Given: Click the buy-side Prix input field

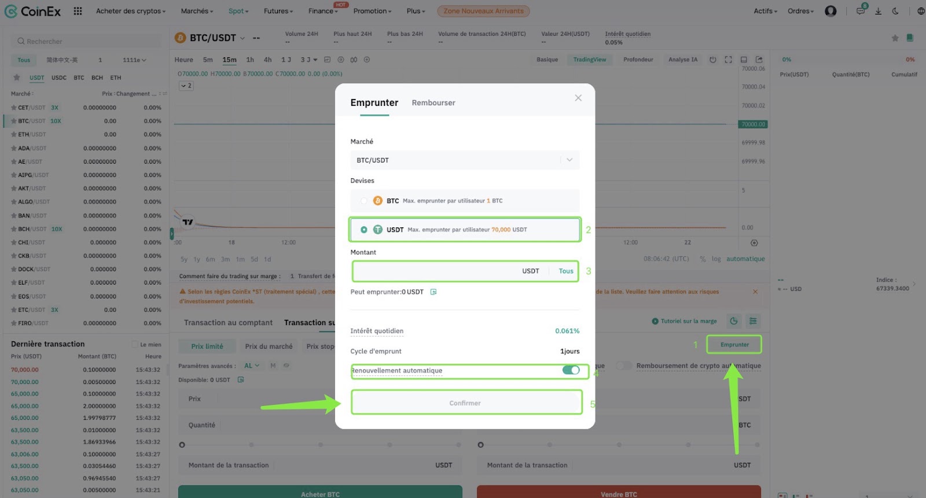Looking at the screenshot, I should tap(320, 399).
